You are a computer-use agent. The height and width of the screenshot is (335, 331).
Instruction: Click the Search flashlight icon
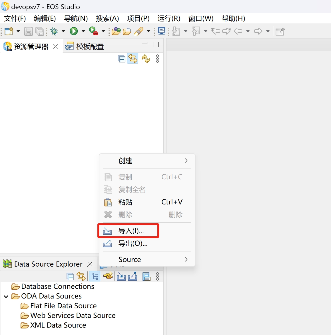[139, 31]
